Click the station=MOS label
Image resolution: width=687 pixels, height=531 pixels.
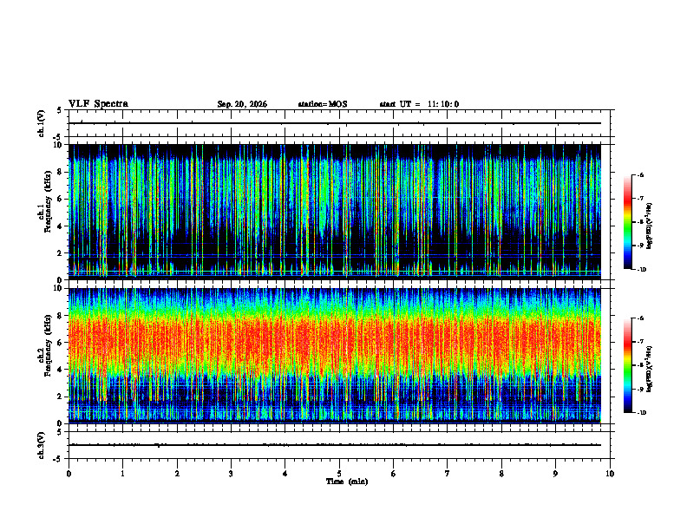(323, 104)
